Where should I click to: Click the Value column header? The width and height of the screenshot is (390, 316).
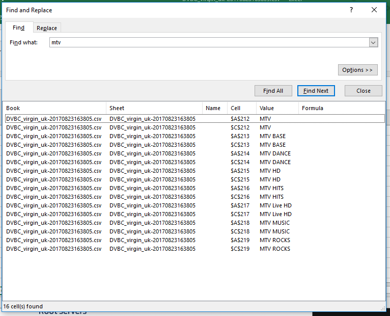point(277,108)
